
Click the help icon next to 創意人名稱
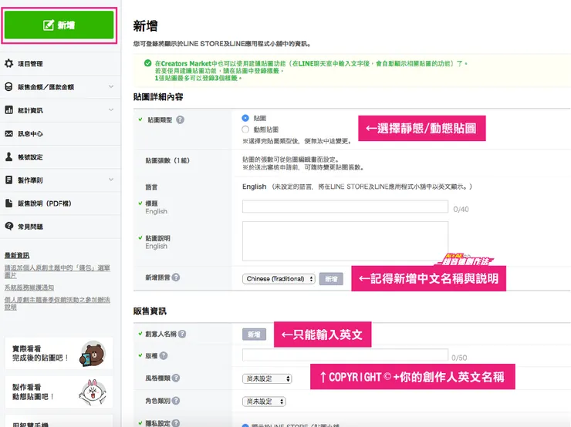click(182, 334)
